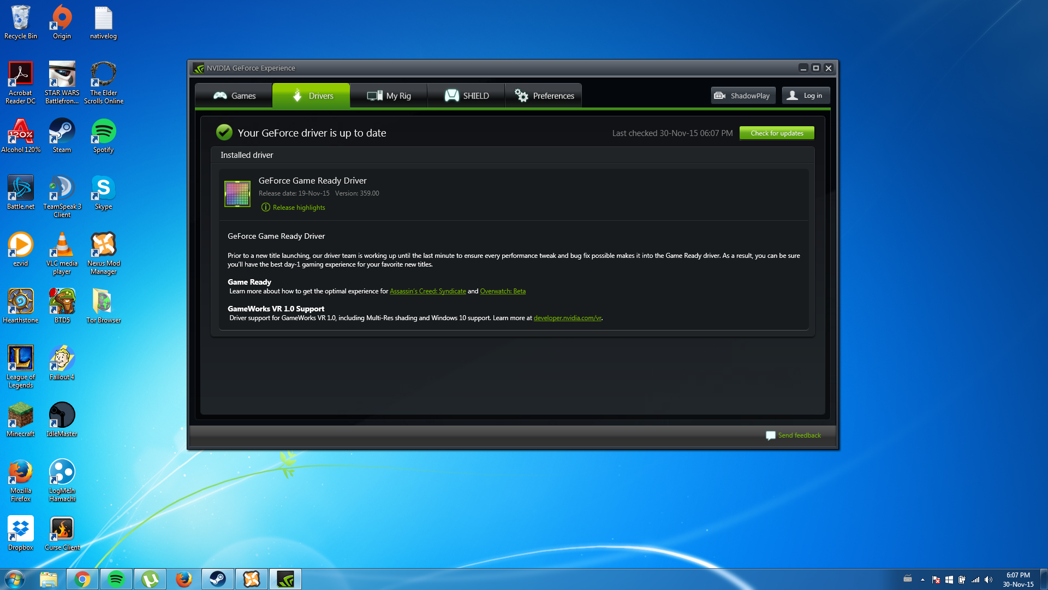The image size is (1048, 590).
Task: Click the Log in button
Action: pyautogui.click(x=806, y=96)
